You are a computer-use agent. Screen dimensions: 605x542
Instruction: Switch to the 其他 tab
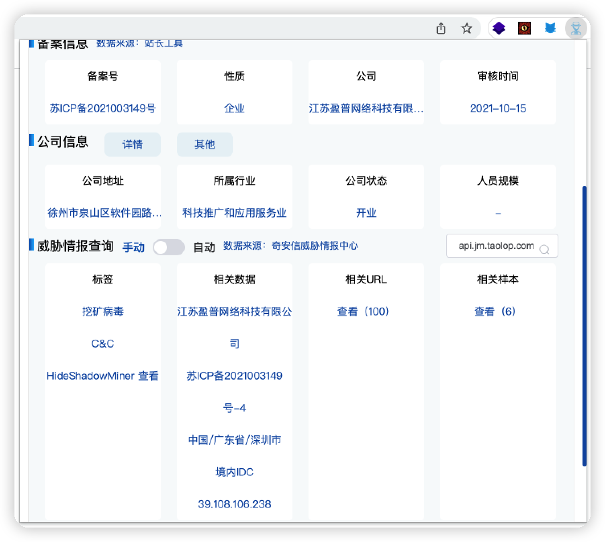[205, 145]
